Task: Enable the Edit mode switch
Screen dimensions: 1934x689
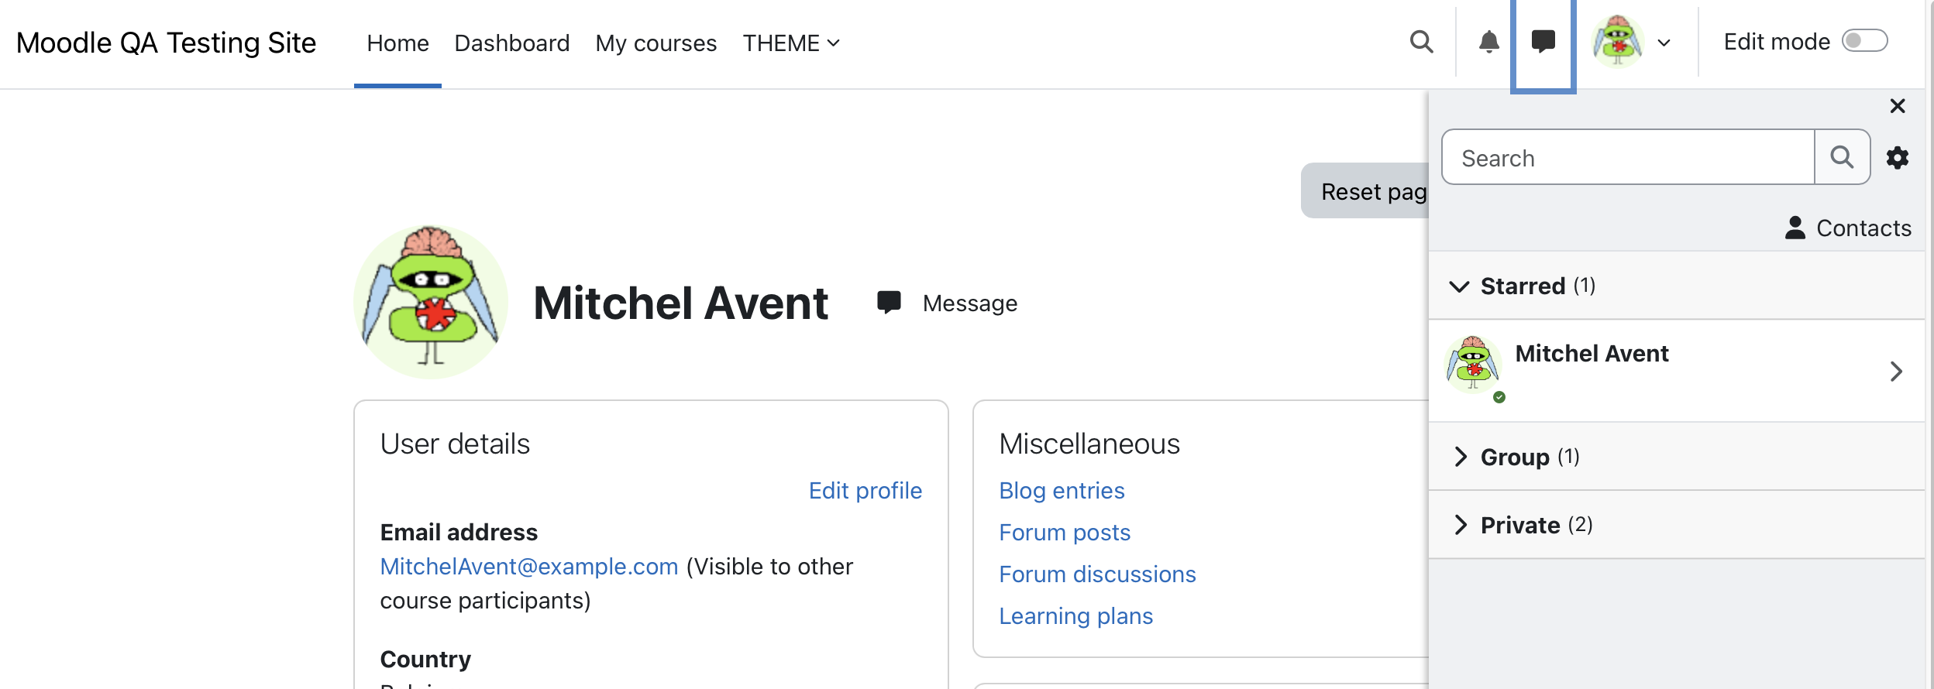Action: pyautogui.click(x=1864, y=41)
